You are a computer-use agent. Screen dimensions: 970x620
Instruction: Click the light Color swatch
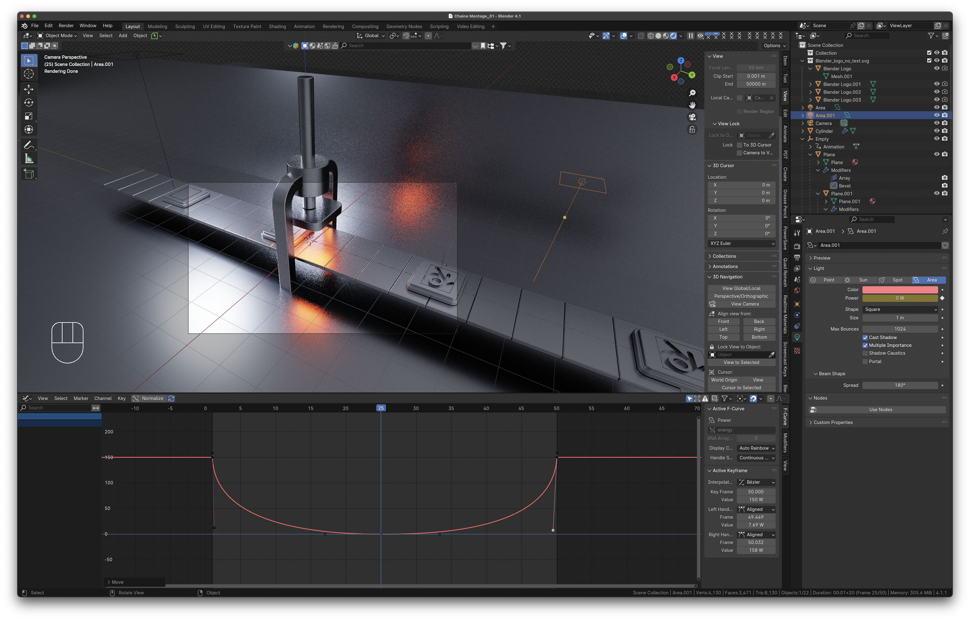(900, 290)
